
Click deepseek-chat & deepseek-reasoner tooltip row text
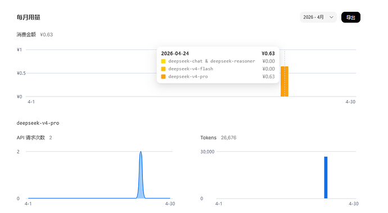point(211,61)
